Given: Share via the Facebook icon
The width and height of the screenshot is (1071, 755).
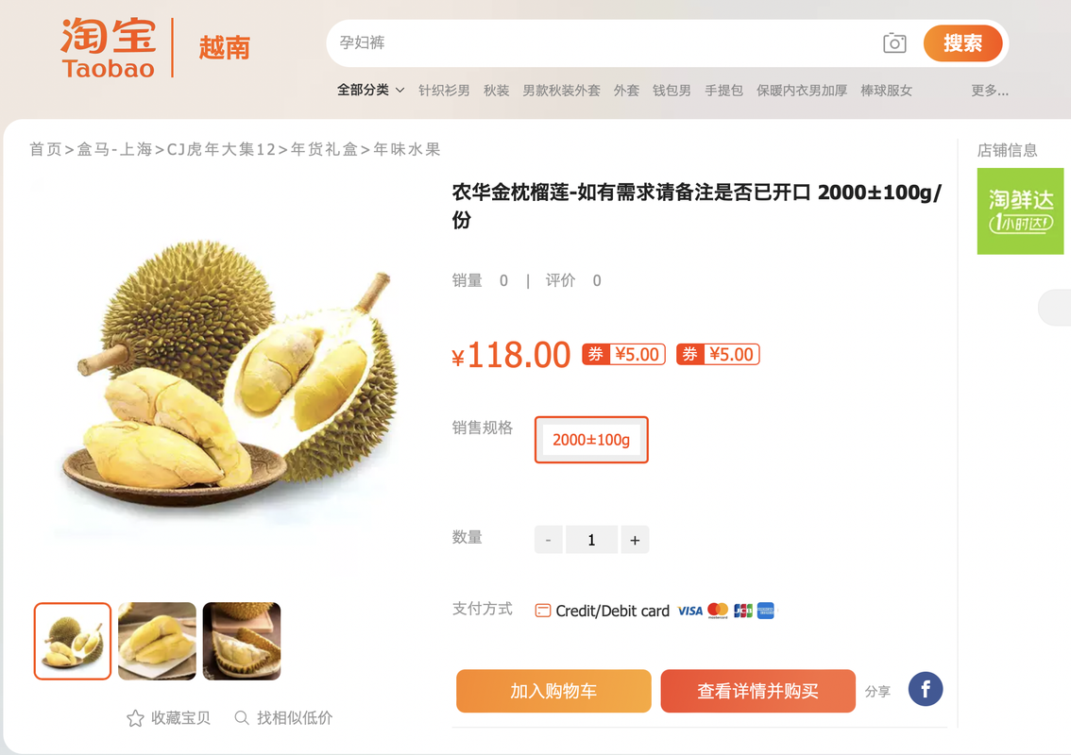Looking at the screenshot, I should 926,690.
